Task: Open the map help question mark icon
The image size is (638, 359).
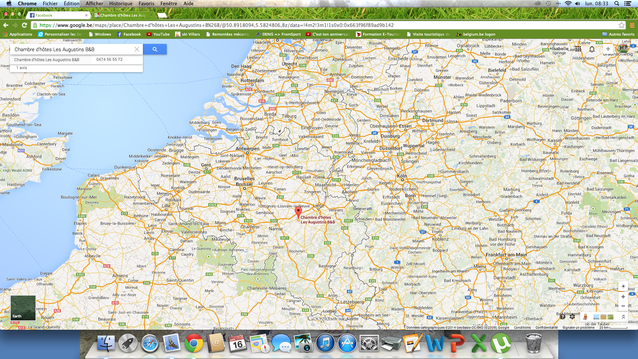Action: pyautogui.click(x=563, y=317)
